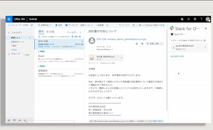Image resolution: width=213 pixels, height=130 pixels.
Task: Open the settings gear in header
Action: click(x=195, y=19)
